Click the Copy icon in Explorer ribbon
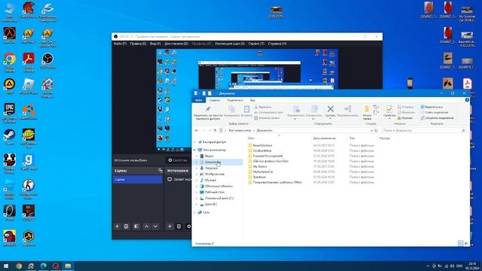482x271 pixels. 231,108
